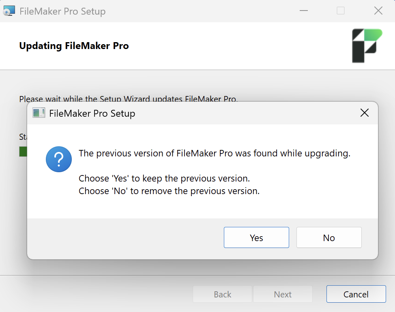Screen dimensions: 395x312
Task: Click the disabled Back button
Action: [222, 294]
